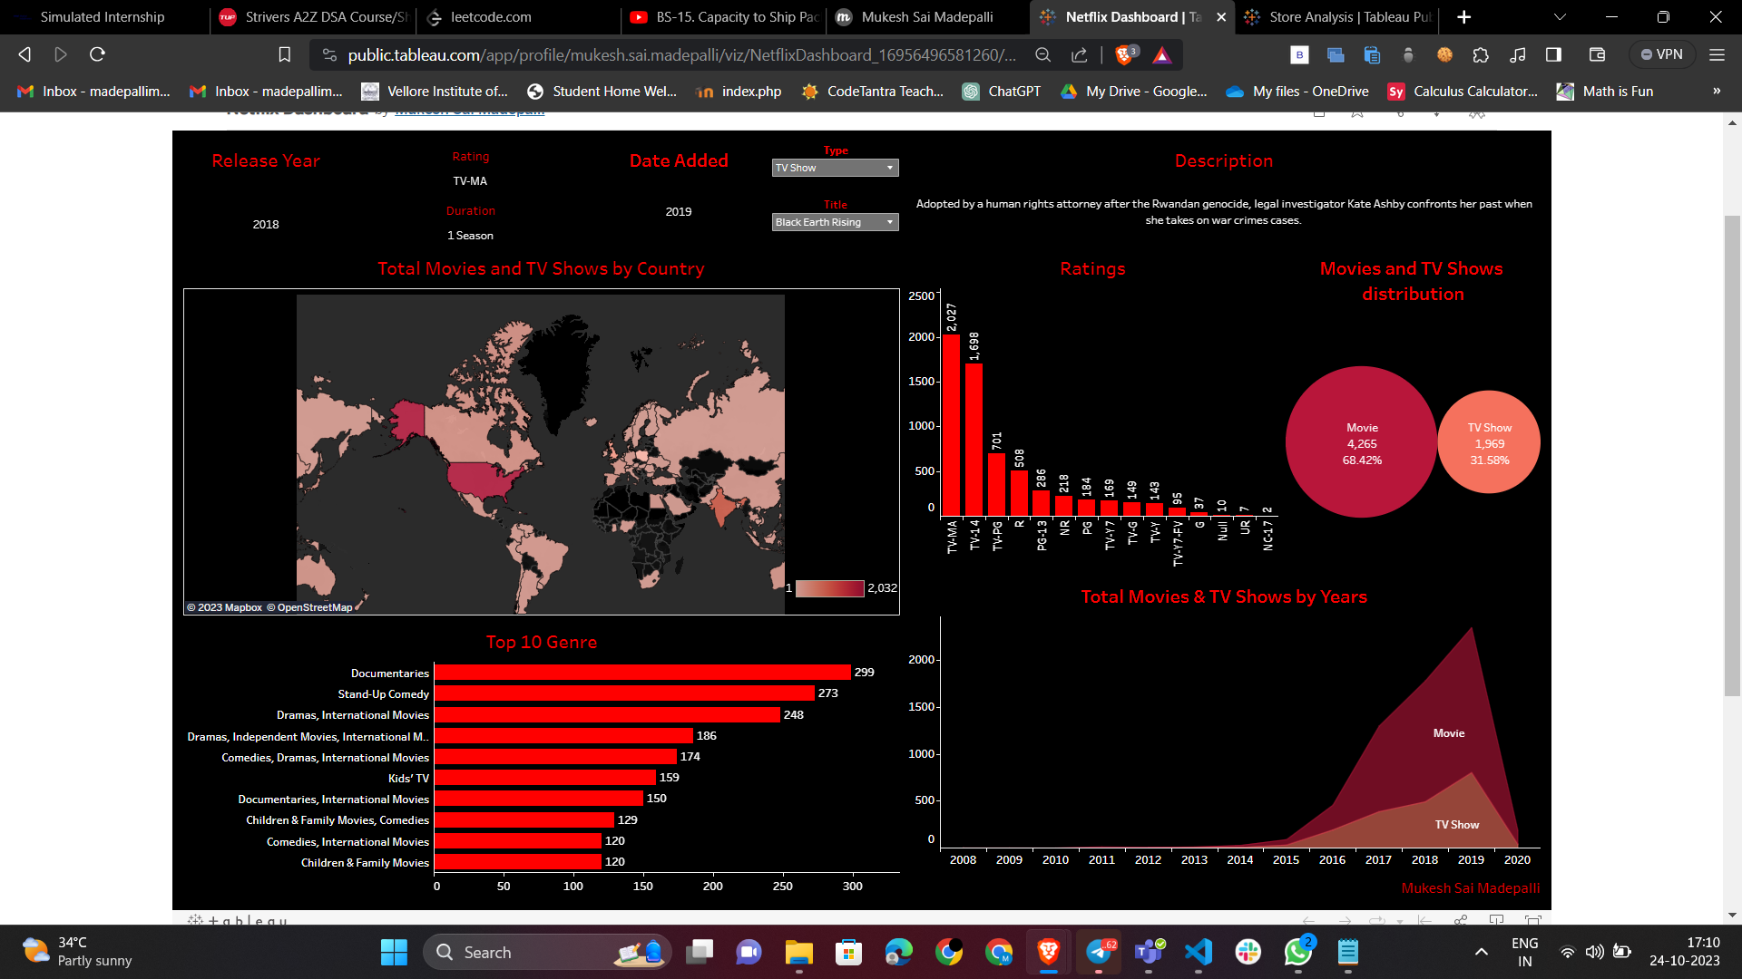1742x979 pixels.
Task: Click the map color gradient legend
Action: click(x=829, y=588)
